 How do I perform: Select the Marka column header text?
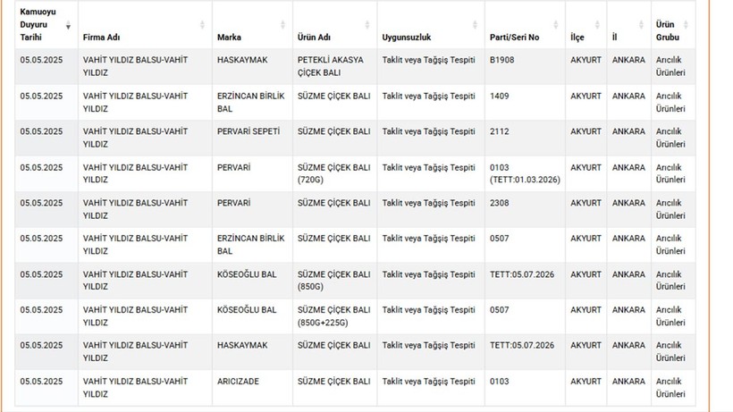tap(229, 38)
